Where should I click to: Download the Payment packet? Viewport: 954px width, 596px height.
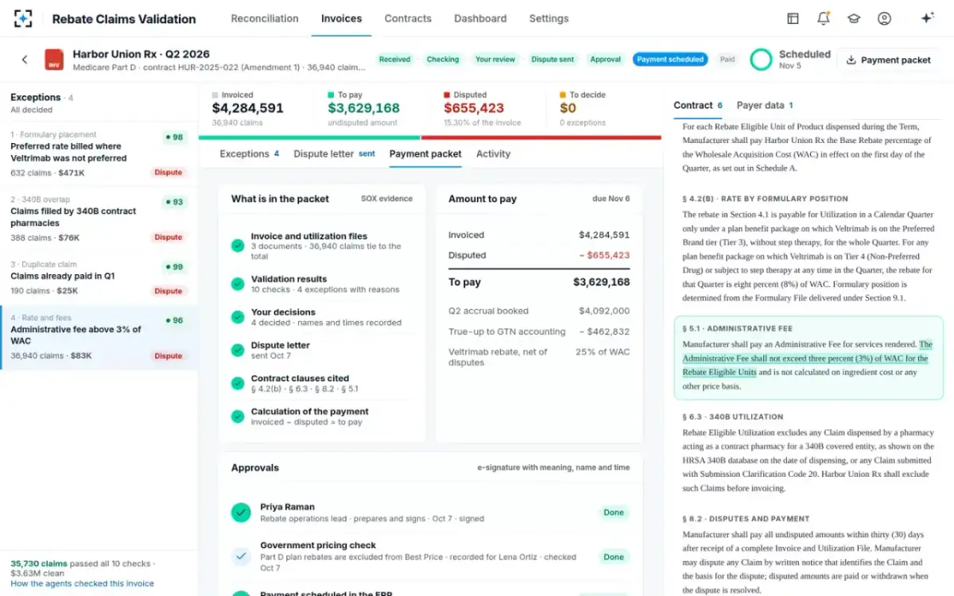(x=888, y=60)
